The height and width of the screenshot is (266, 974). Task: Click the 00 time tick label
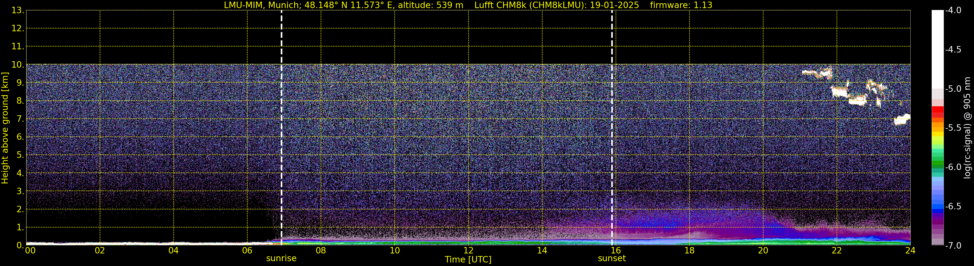point(30,251)
